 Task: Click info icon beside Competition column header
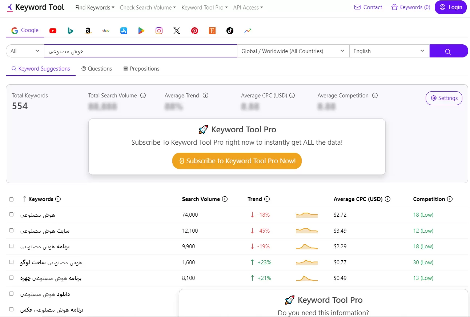point(450,199)
